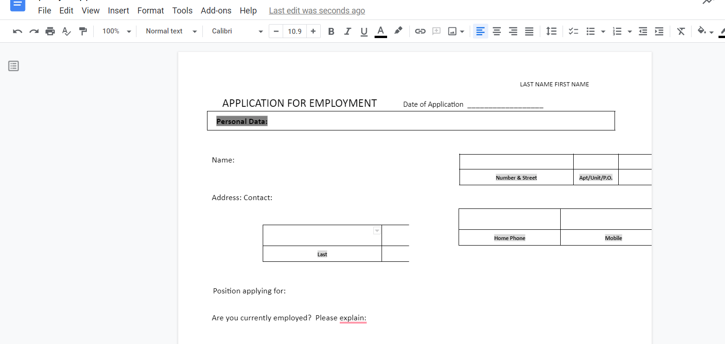Click the 'Last edit was seconds ago' link
This screenshot has width=725, height=344.
click(317, 10)
